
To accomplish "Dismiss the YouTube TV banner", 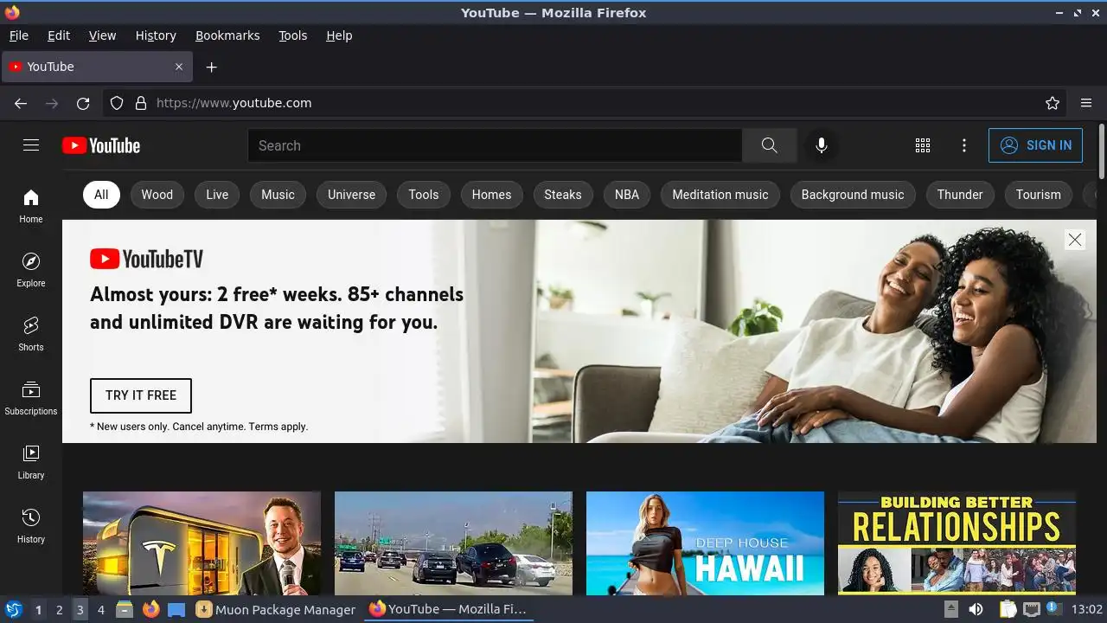I will pyautogui.click(x=1075, y=240).
